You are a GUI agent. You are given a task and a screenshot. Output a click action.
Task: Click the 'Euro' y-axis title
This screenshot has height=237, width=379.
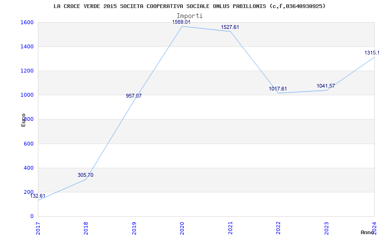23,120
